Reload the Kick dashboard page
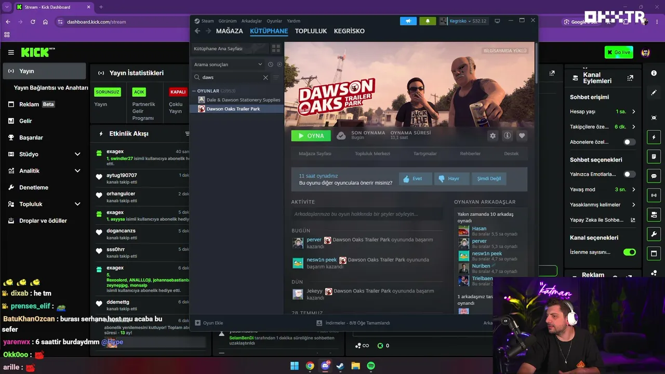Image resolution: width=665 pixels, height=374 pixels. (x=33, y=22)
